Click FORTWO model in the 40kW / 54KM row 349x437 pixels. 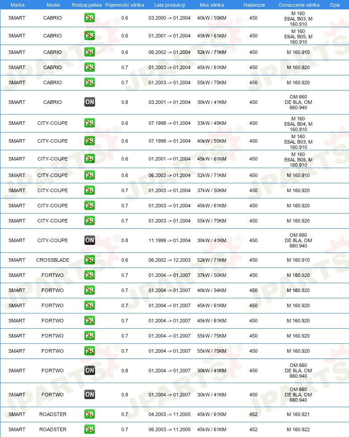[53, 290]
